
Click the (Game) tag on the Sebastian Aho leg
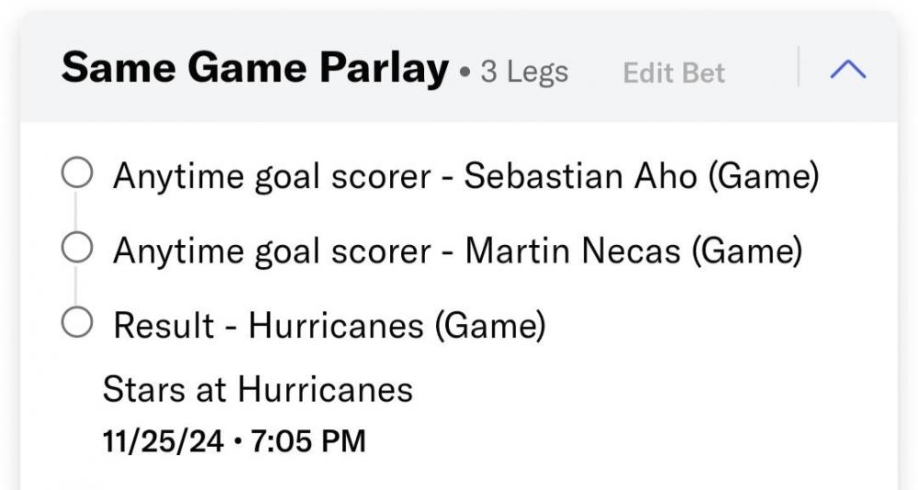762,175
